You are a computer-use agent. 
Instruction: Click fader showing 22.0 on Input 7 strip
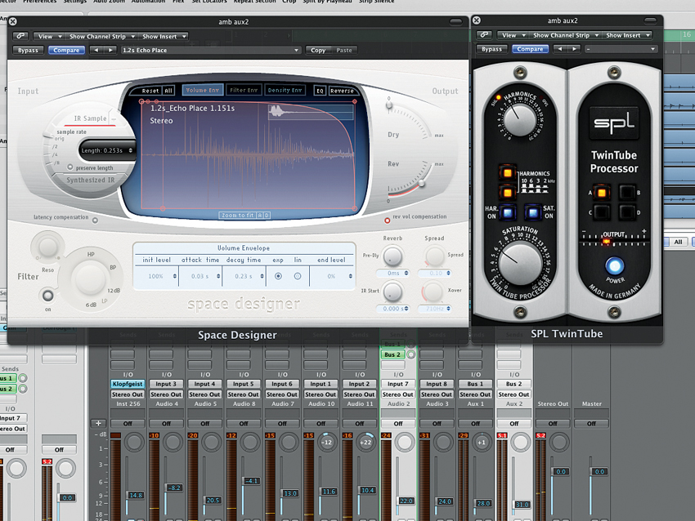click(406, 501)
